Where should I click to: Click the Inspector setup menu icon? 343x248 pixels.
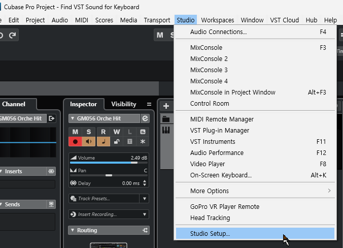coord(149,104)
